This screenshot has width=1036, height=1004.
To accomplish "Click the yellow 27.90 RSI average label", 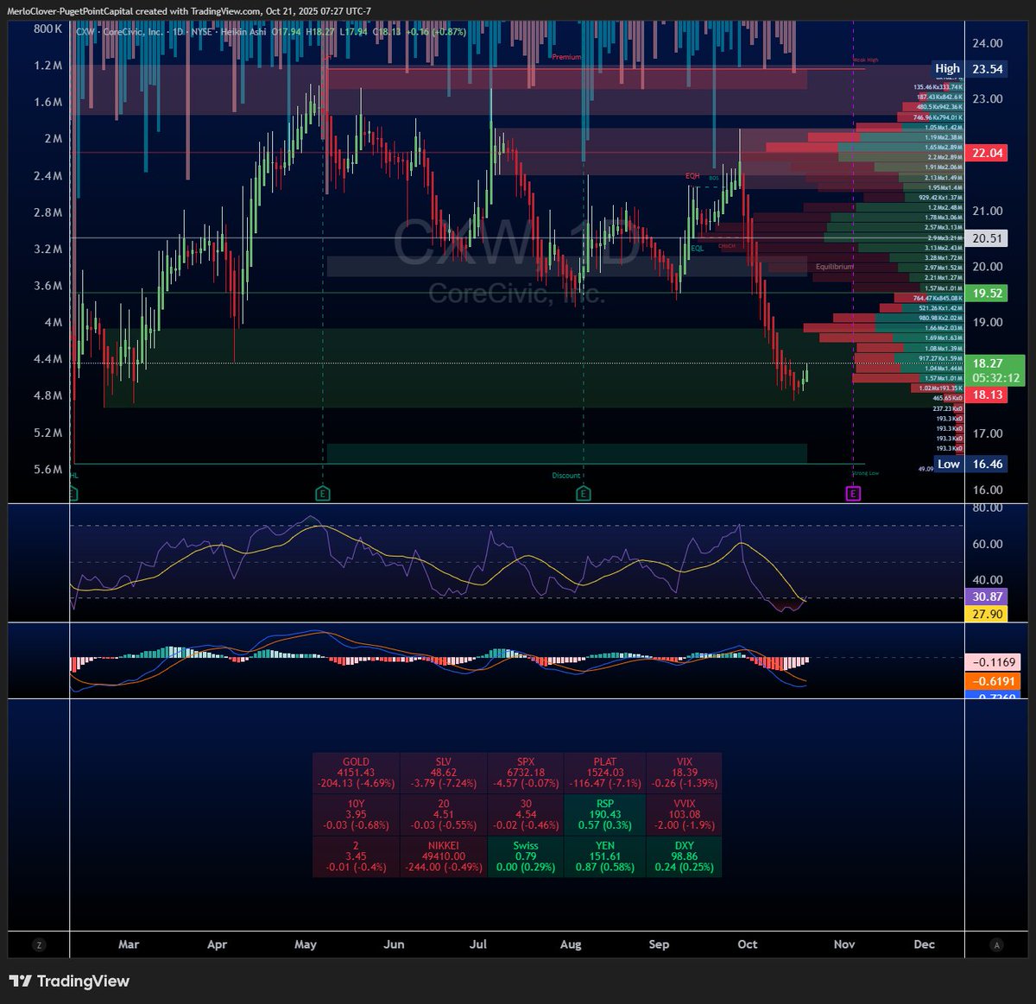I will point(987,614).
